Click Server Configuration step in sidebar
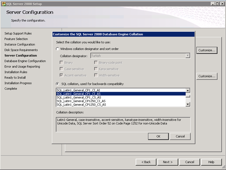This screenshot has width=226, height=170. click(21, 56)
